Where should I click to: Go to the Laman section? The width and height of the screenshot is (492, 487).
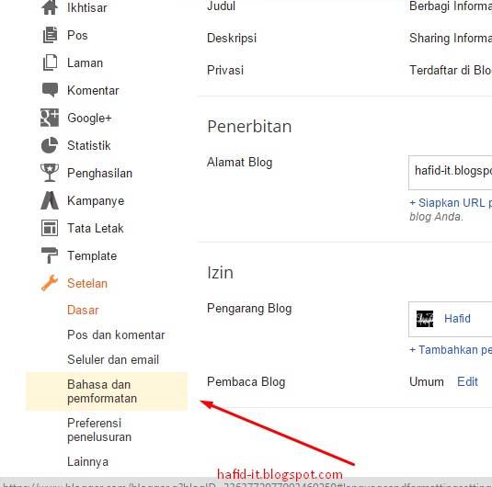(85, 63)
